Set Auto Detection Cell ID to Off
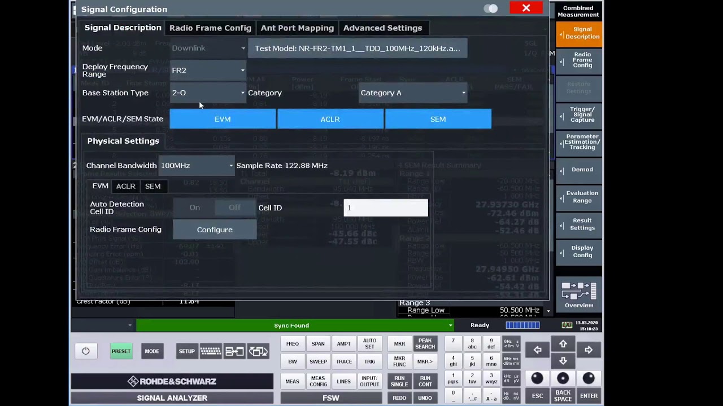 [235, 208]
